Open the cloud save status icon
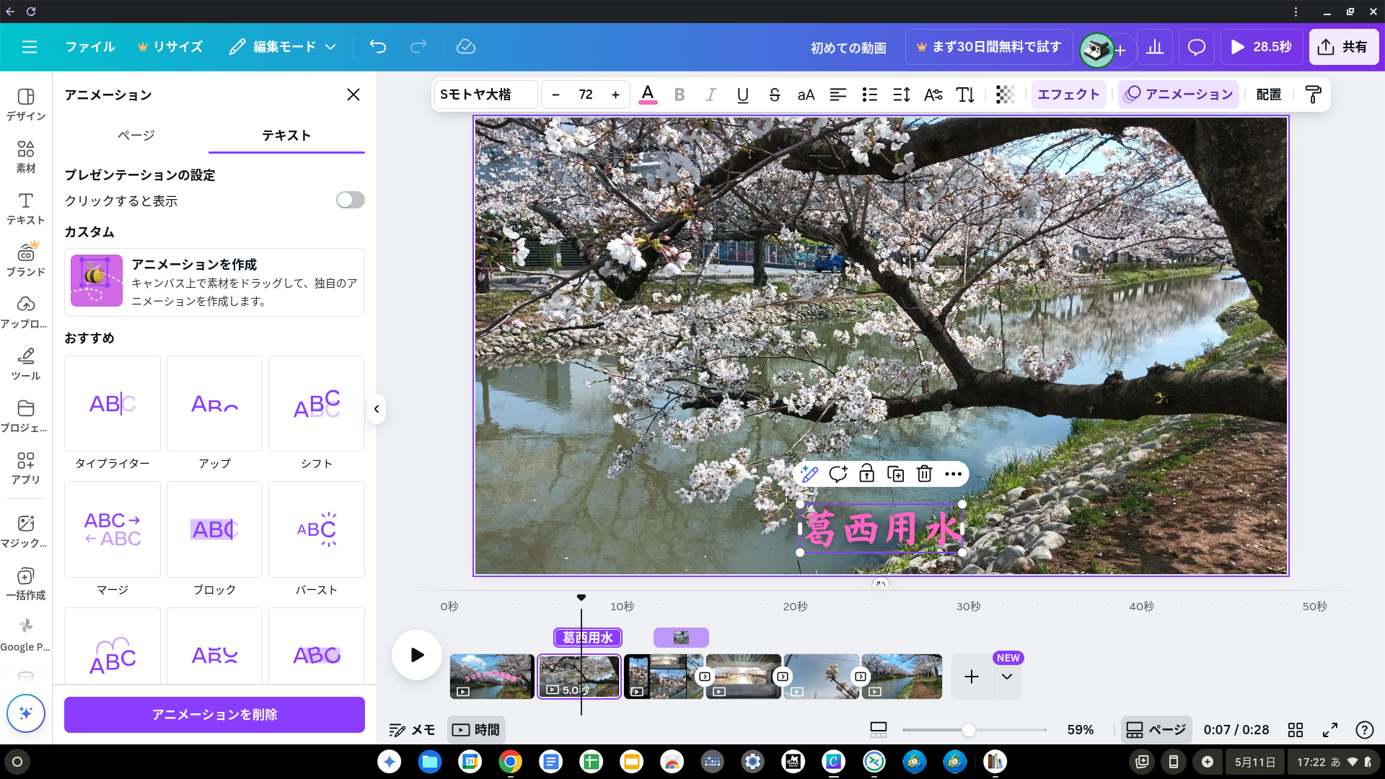The height and width of the screenshot is (779, 1385). (x=466, y=47)
